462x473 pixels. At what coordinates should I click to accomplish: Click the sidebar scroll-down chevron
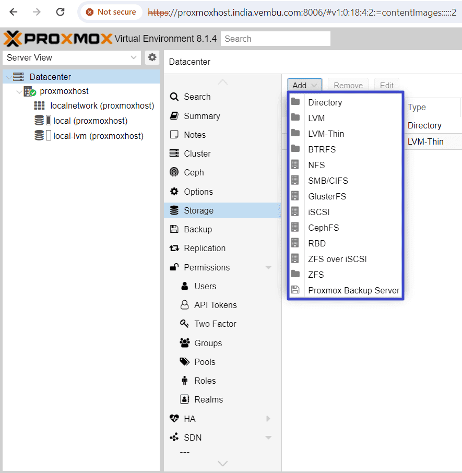(222, 464)
